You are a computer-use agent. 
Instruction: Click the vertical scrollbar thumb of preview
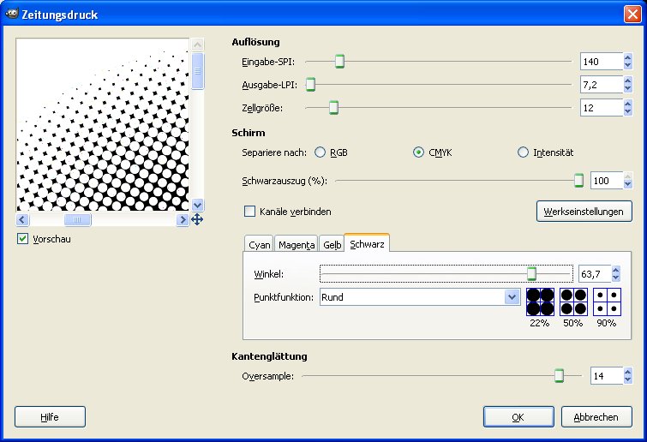198,70
